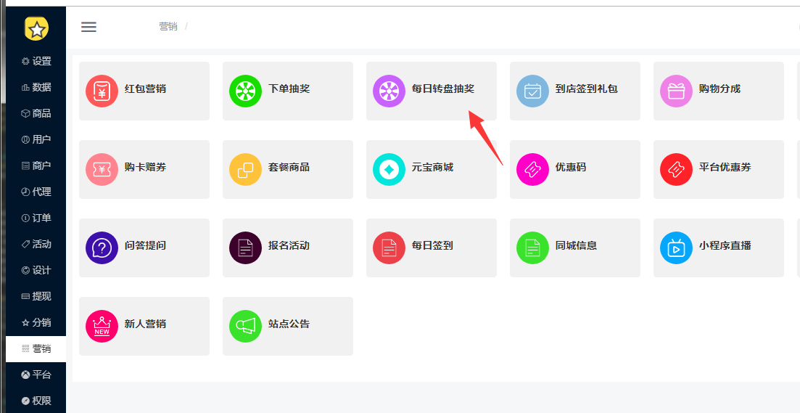Viewport: 800px width, 413px height.
Task: Open the 报名活动 card
Action: pyautogui.click(x=288, y=248)
